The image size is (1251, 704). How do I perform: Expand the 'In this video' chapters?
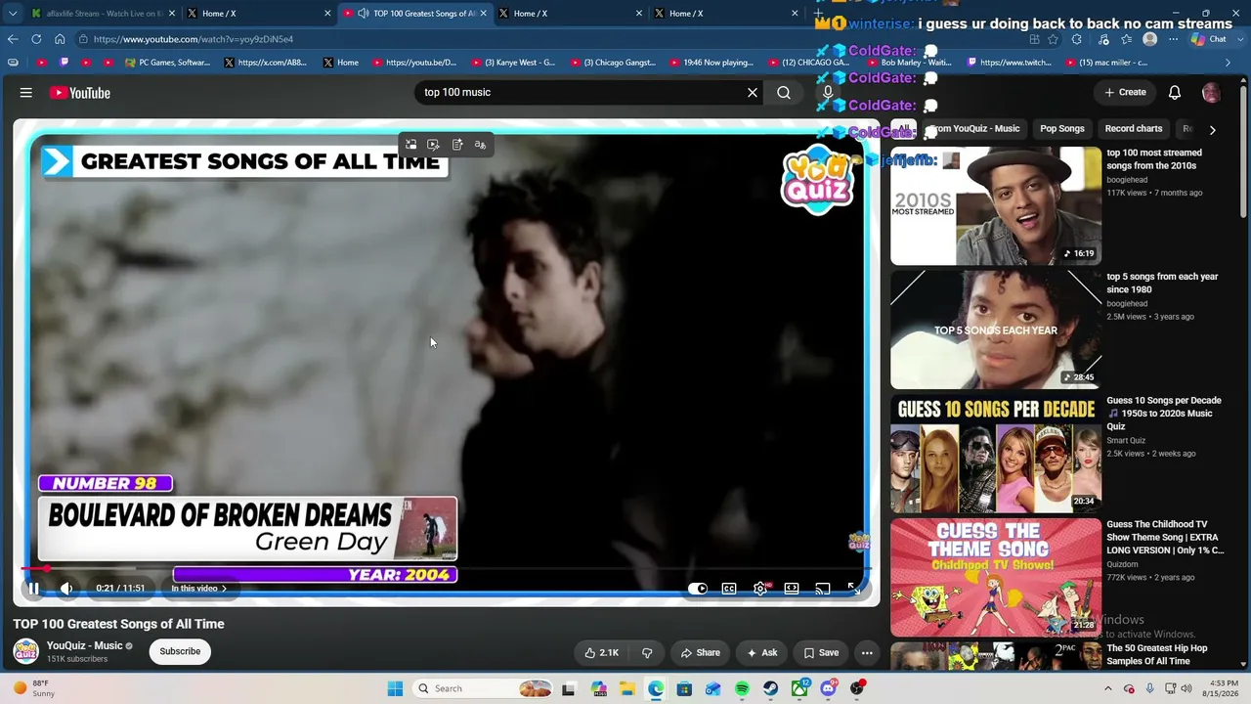pyautogui.click(x=198, y=589)
